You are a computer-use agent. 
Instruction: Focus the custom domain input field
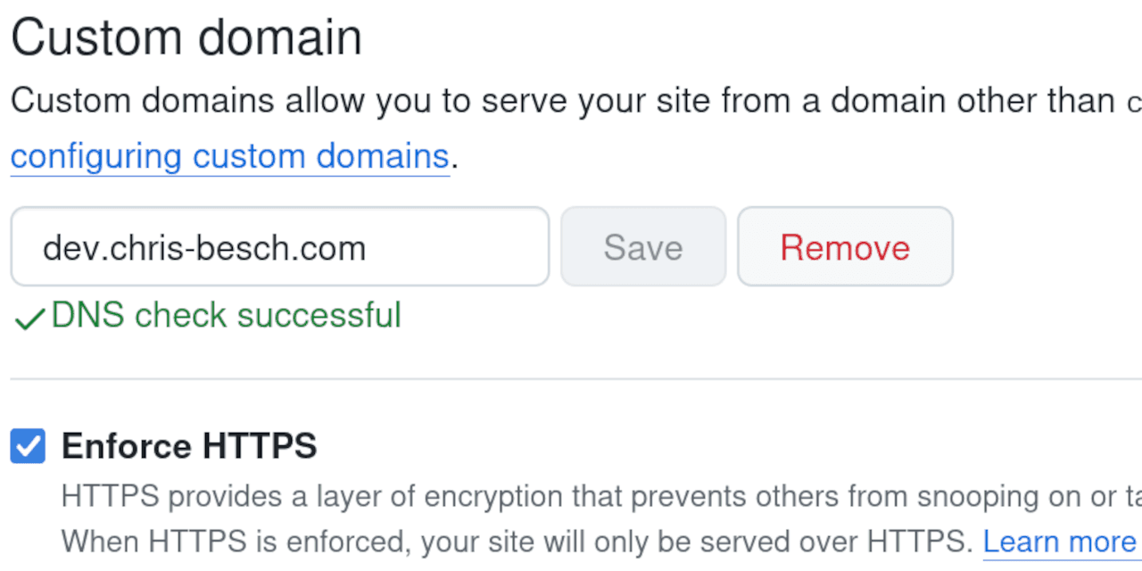pos(279,247)
